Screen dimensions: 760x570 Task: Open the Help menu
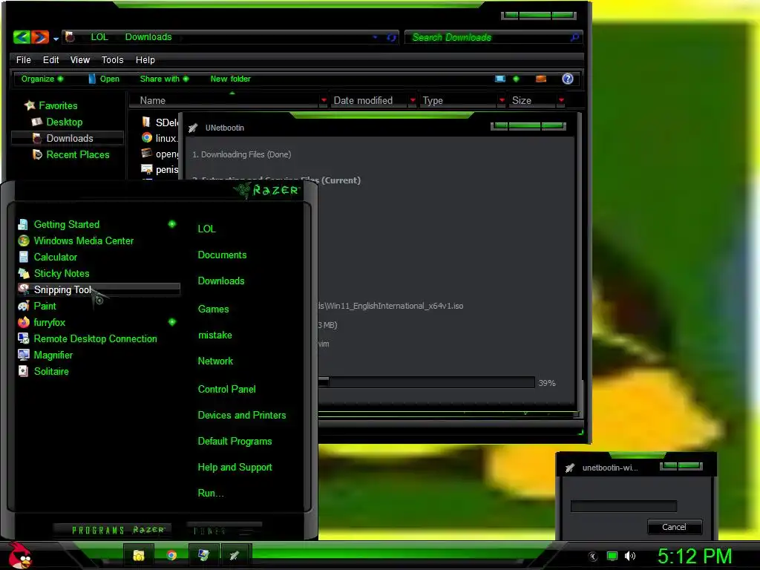tap(145, 60)
